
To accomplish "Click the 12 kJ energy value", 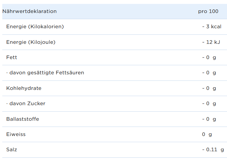I will pyautogui.click(x=211, y=42).
